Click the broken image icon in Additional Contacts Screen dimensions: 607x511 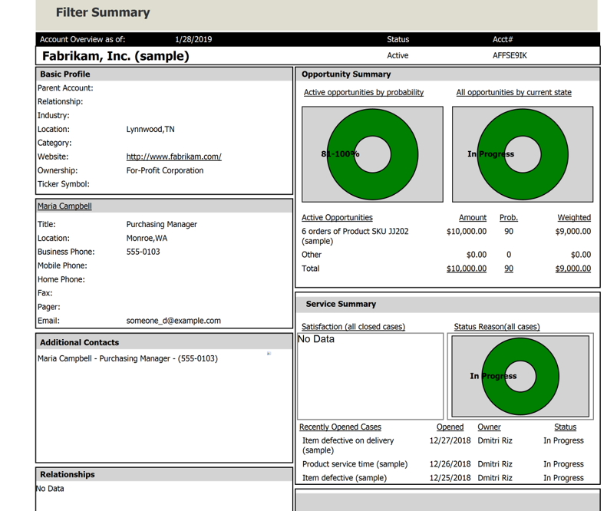pyautogui.click(x=269, y=354)
